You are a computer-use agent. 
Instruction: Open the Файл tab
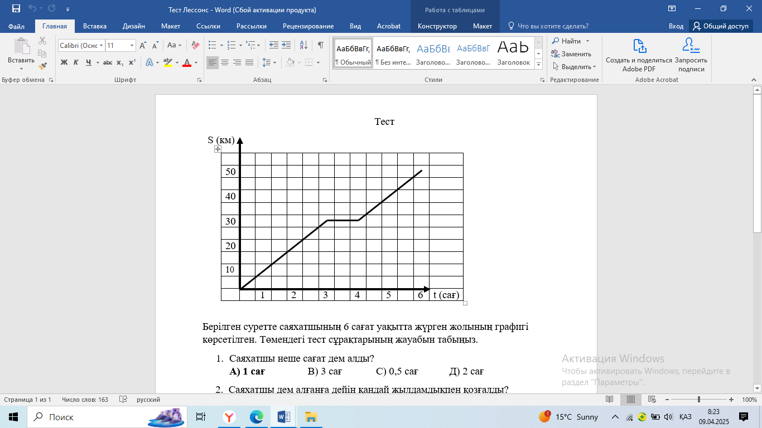[17, 26]
